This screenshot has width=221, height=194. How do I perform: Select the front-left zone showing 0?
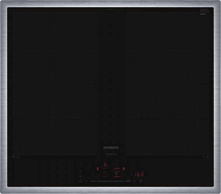[105, 173]
